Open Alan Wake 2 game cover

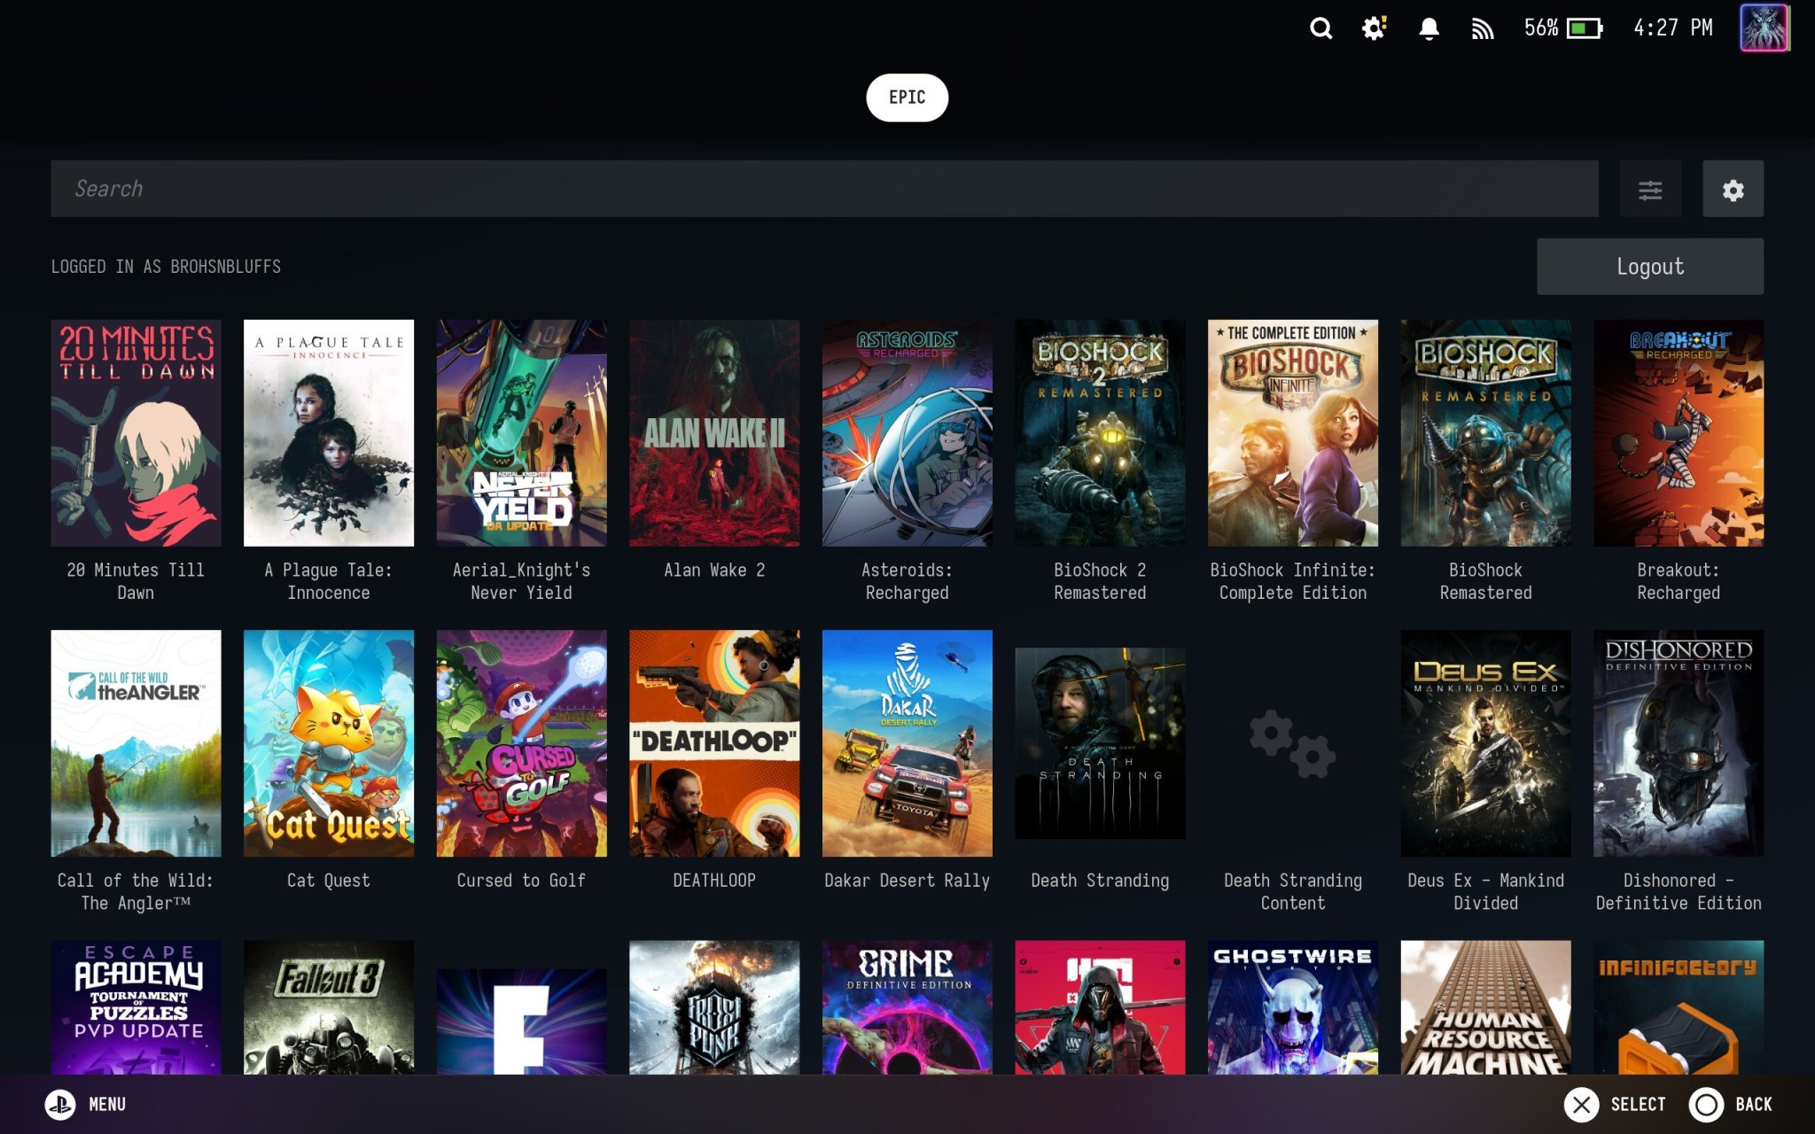[714, 432]
